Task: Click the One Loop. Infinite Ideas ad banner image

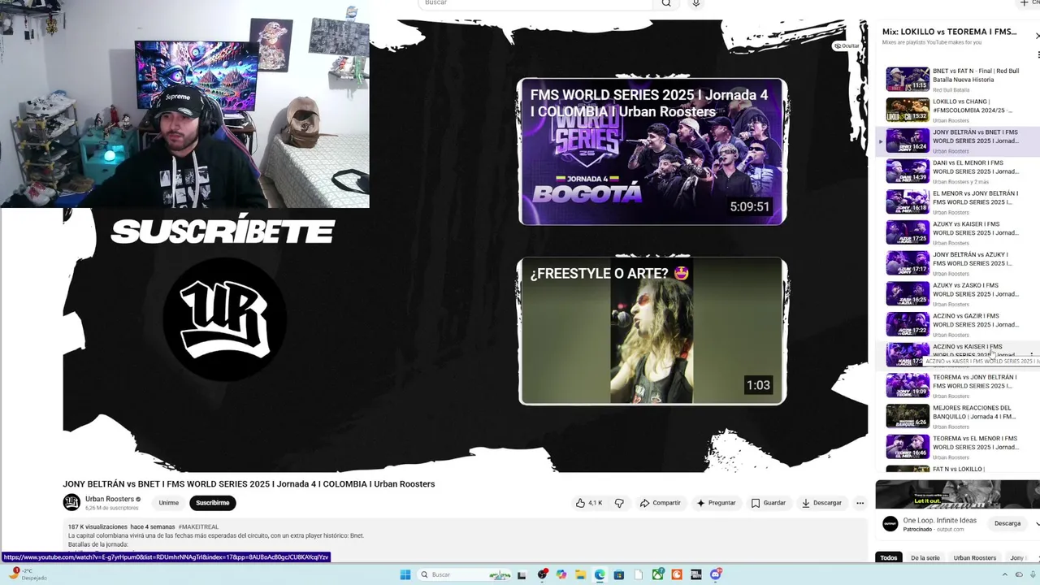Action: 957,495
